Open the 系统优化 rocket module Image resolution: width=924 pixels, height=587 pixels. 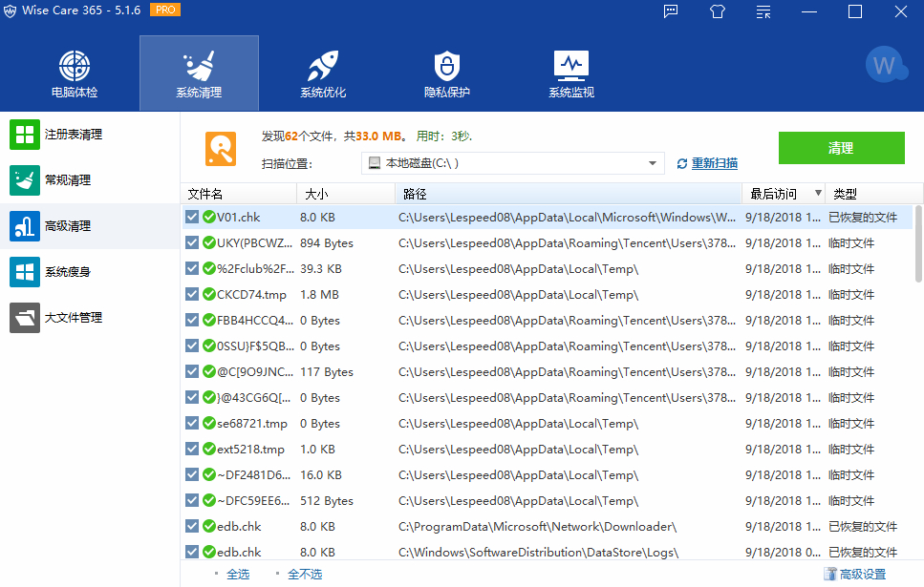tap(323, 73)
